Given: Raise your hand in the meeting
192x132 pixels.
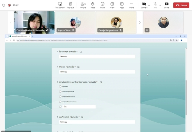Looking at the screenshot, I should click(x=93, y=5).
